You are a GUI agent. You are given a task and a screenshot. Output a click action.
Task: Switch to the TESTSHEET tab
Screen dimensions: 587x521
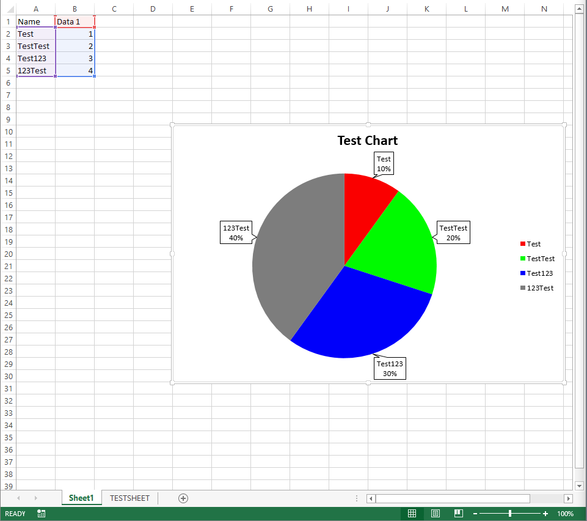pyautogui.click(x=129, y=498)
